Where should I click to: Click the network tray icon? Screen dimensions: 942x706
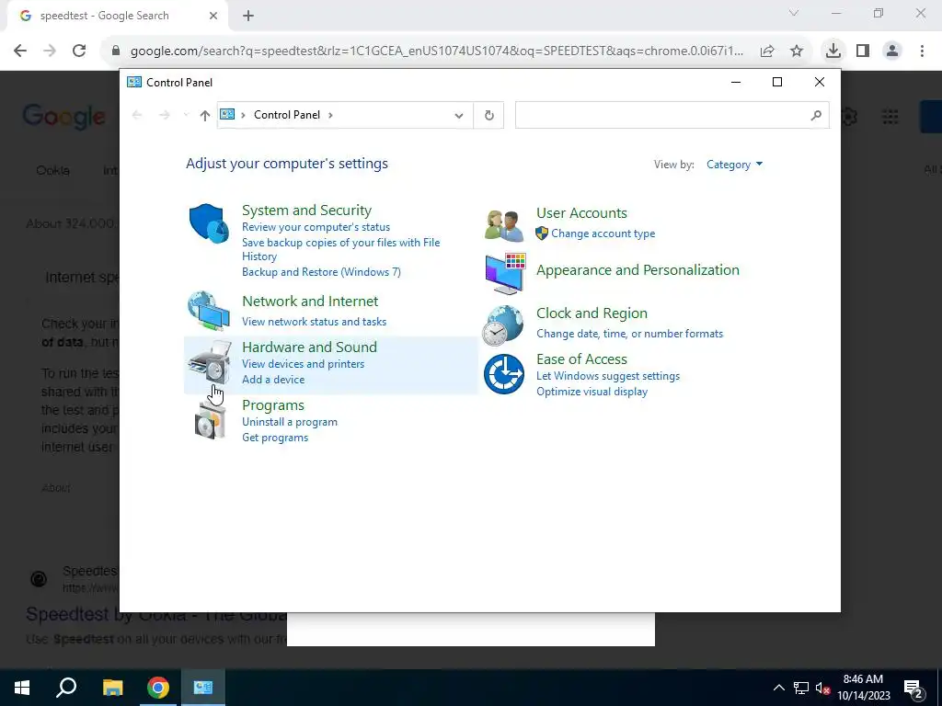(801, 688)
